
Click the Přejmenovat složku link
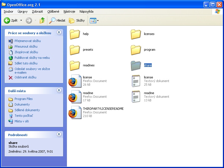coord(27,41)
